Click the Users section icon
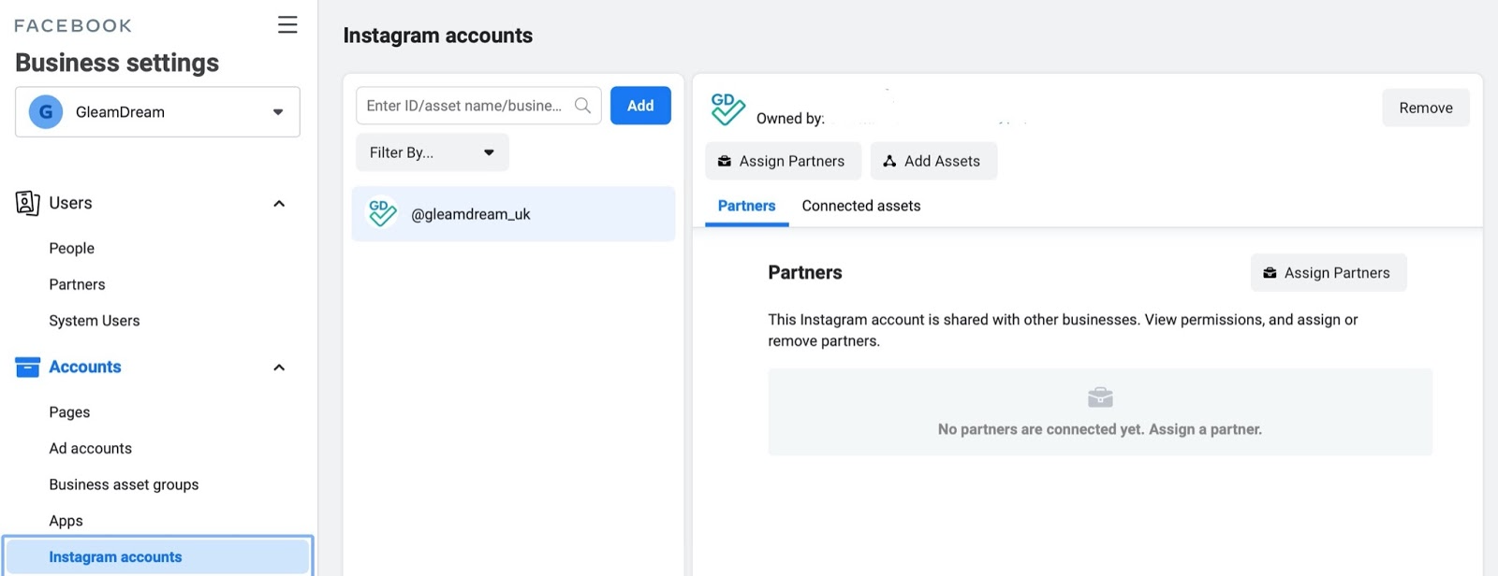Image resolution: width=1498 pixels, height=576 pixels. click(27, 203)
